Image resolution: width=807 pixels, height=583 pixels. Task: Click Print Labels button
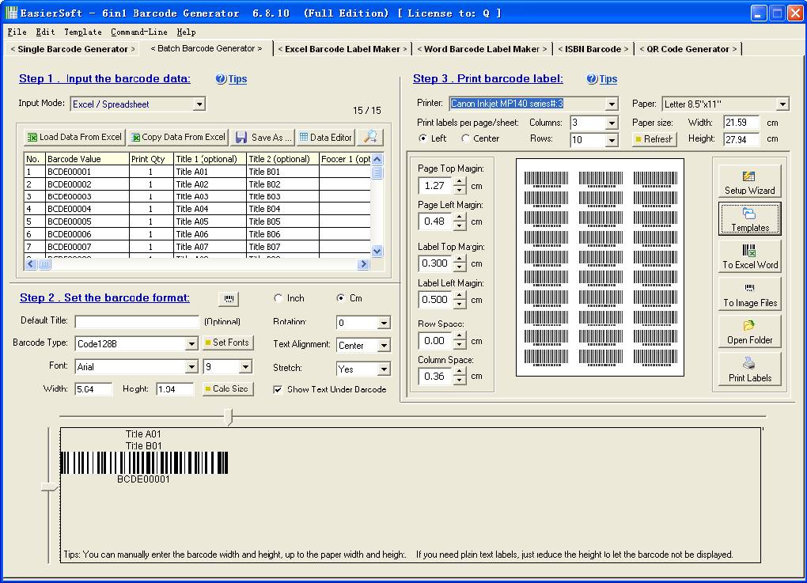[x=749, y=369]
